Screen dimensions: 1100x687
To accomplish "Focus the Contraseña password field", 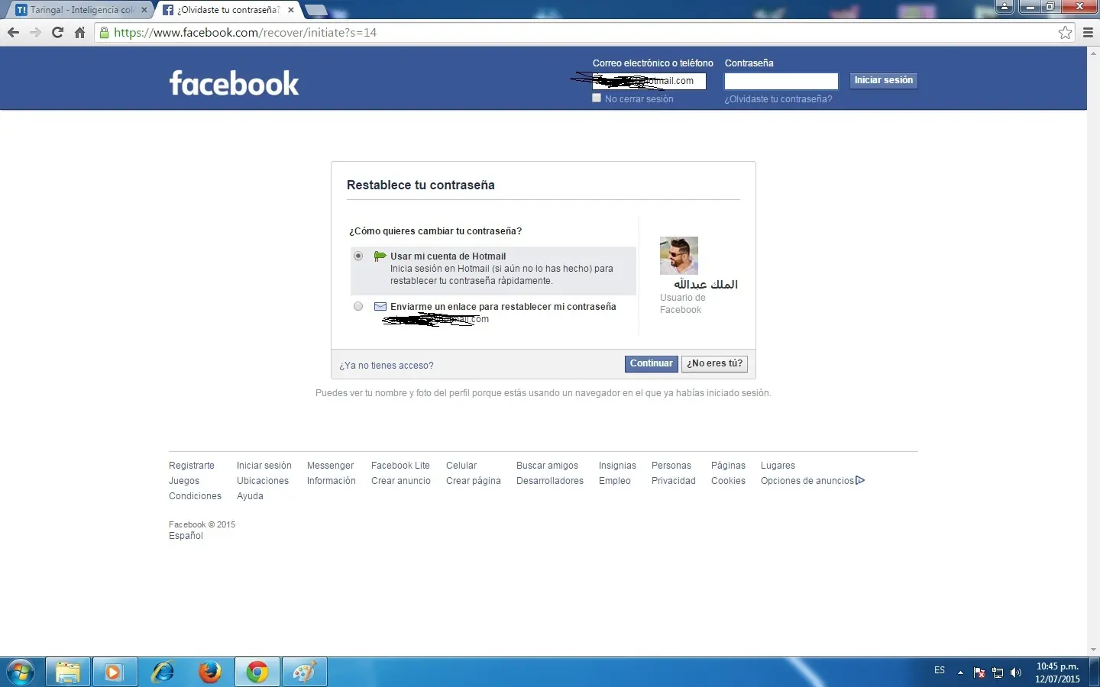I will pos(781,81).
